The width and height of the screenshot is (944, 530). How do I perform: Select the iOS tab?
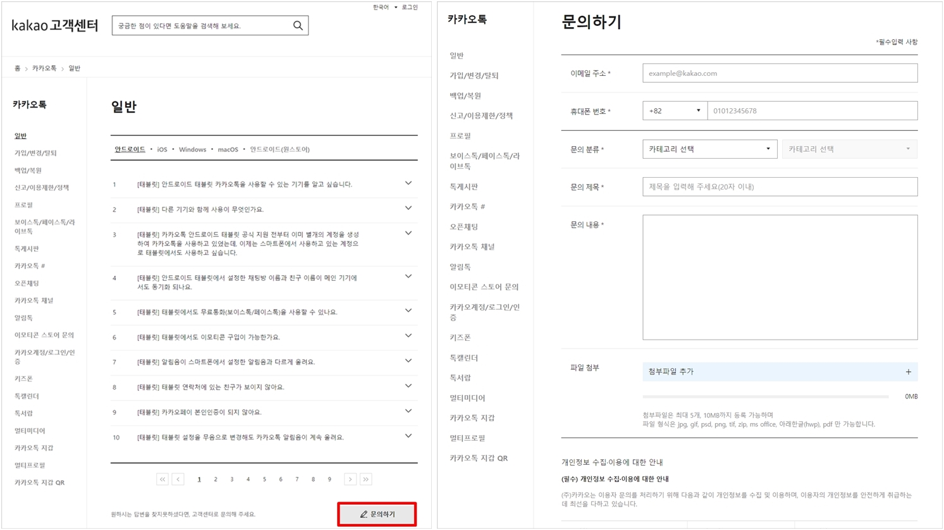[162, 149]
